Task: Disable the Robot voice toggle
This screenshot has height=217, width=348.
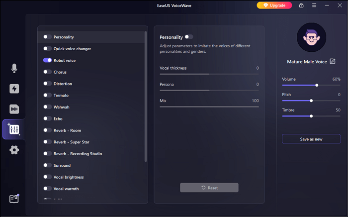Action: (x=47, y=60)
